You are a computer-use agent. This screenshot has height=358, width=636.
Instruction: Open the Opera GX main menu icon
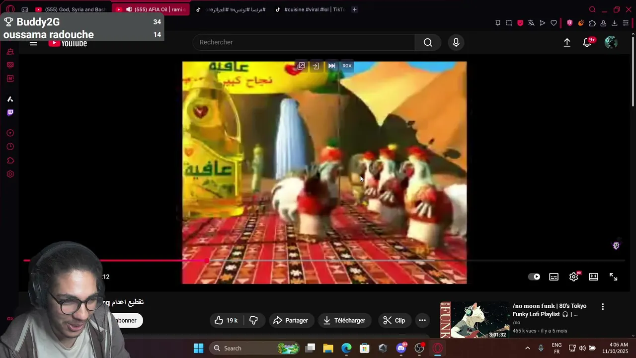point(10,9)
